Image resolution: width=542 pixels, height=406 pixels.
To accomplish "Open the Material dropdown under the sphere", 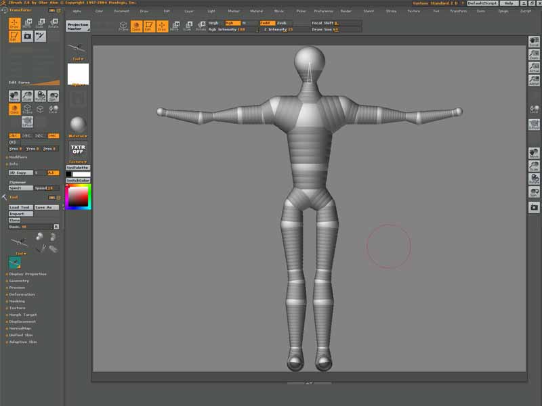I will (x=78, y=136).
